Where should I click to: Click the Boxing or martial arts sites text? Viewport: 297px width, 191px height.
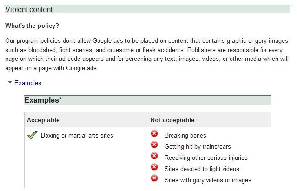(77, 136)
